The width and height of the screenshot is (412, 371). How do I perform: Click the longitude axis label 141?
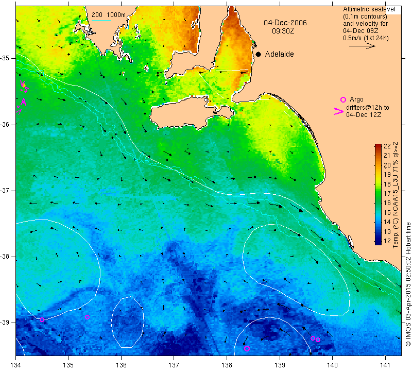click(x=385, y=365)
